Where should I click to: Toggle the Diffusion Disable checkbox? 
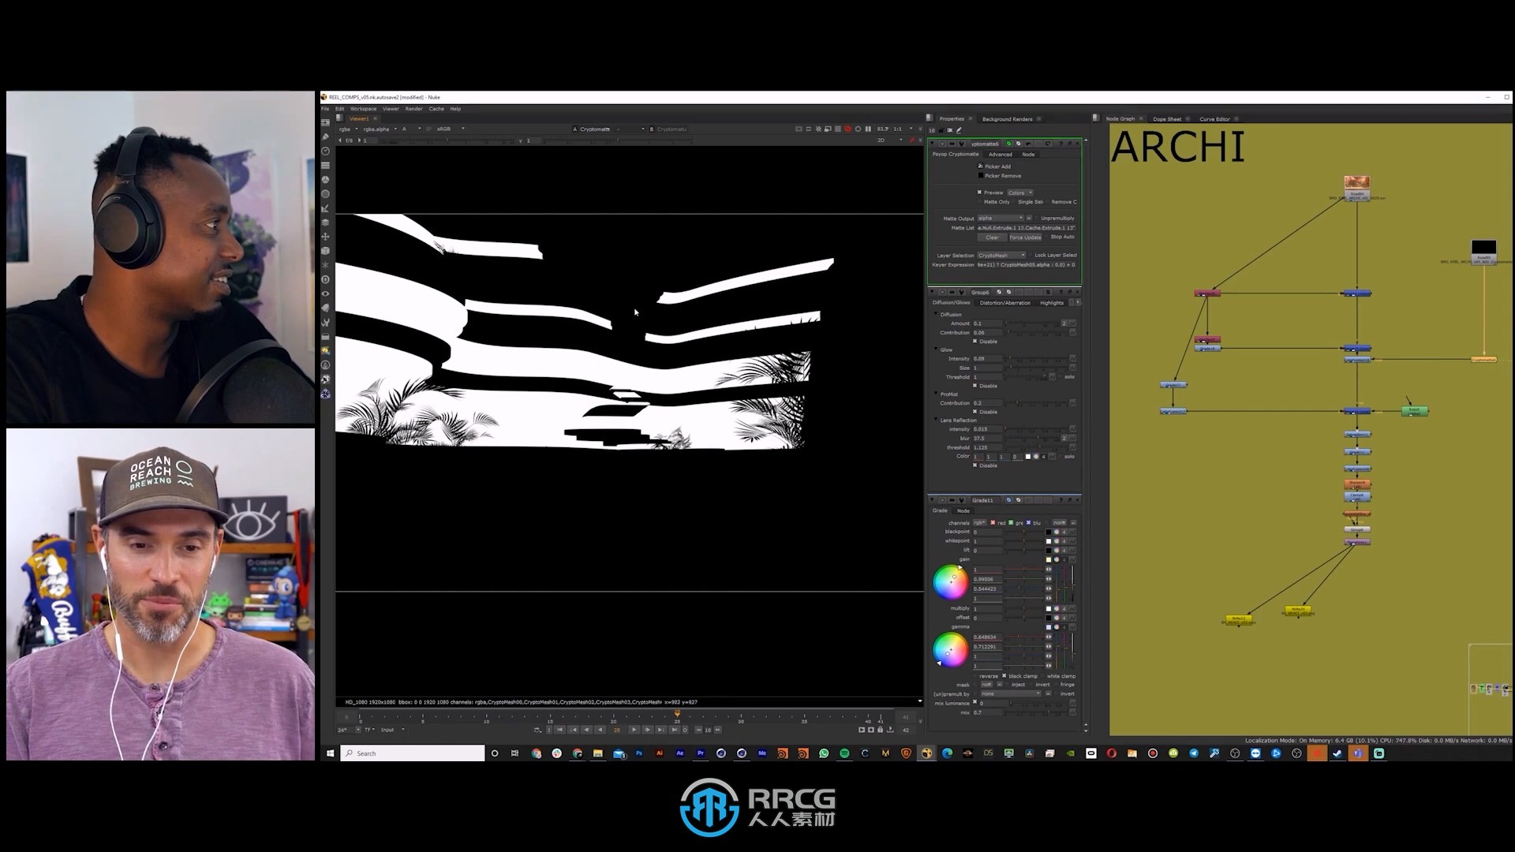click(975, 342)
